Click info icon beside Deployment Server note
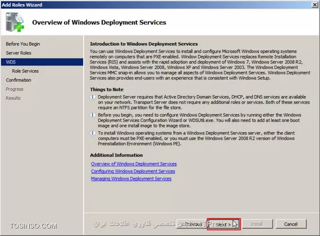The width and height of the screenshot is (320, 236). pyautogui.click(x=93, y=97)
